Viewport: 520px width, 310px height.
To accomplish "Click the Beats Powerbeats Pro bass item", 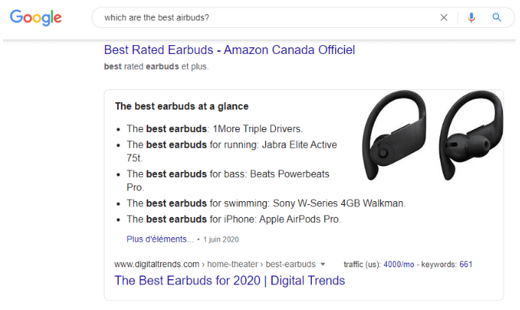I will point(228,174).
